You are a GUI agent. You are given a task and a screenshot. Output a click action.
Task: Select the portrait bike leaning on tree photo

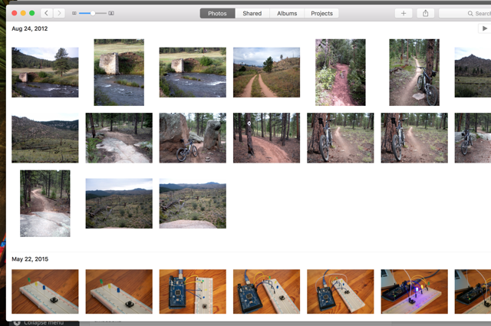click(x=414, y=72)
